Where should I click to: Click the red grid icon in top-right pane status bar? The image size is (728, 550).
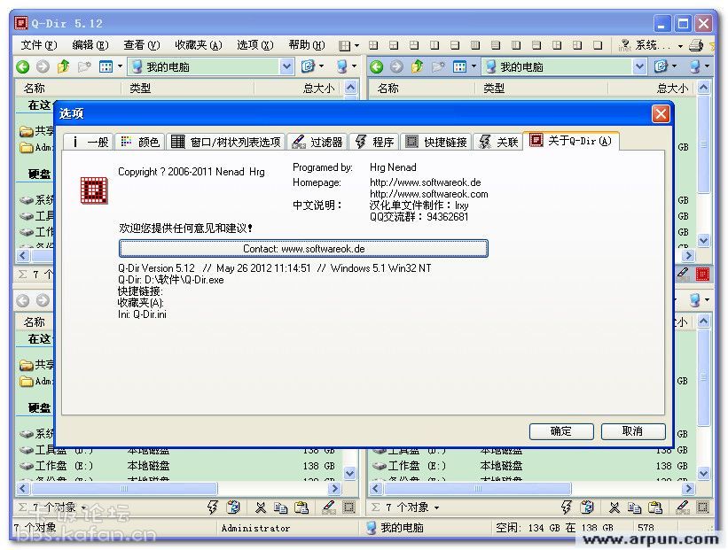click(x=702, y=274)
